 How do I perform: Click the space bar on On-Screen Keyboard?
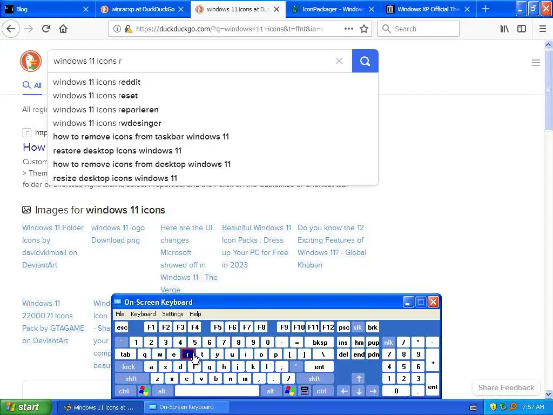point(217,391)
